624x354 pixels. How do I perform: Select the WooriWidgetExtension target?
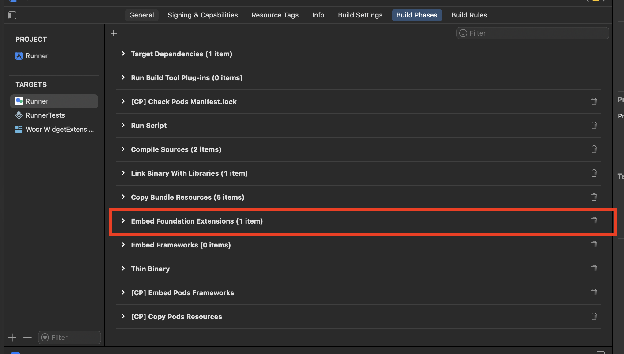(x=59, y=129)
